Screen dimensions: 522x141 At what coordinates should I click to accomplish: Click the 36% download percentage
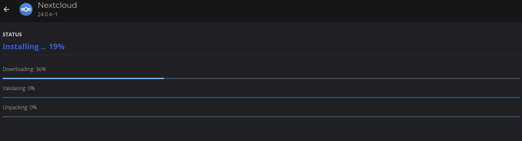[x=41, y=69]
